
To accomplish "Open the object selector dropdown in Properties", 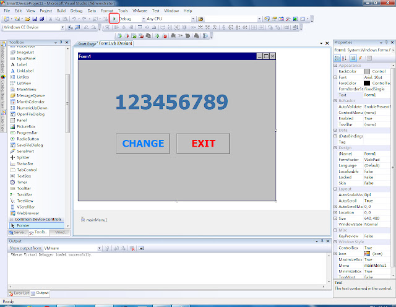I will pos(393,50).
